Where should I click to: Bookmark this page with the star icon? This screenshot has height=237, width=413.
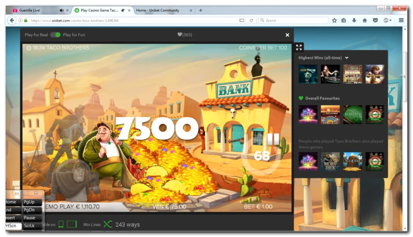click(334, 20)
